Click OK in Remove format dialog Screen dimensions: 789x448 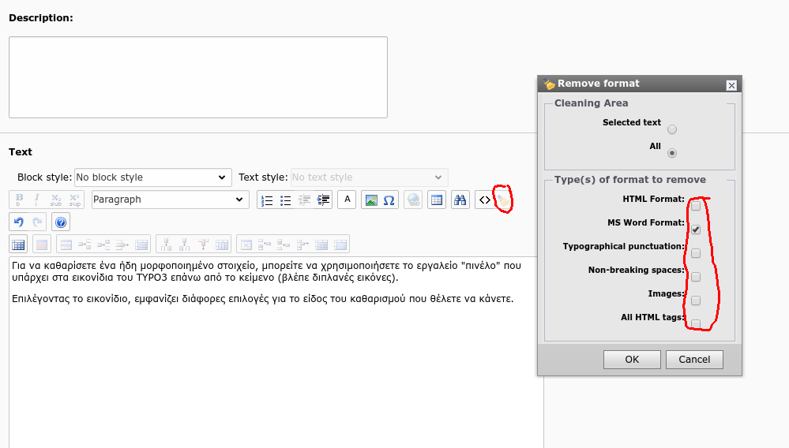[632, 360]
